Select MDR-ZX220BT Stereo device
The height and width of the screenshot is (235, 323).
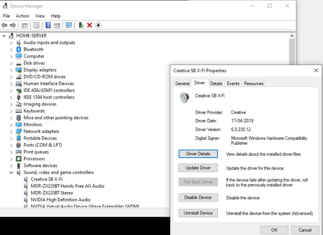pos(52,193)
